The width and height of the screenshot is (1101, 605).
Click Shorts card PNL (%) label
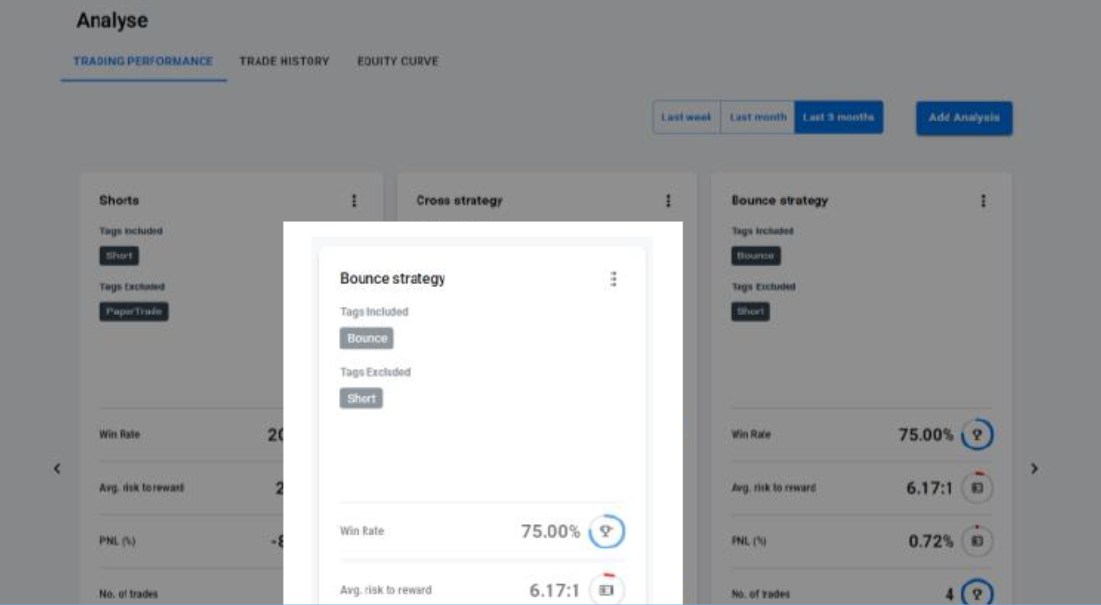(117, 541)
